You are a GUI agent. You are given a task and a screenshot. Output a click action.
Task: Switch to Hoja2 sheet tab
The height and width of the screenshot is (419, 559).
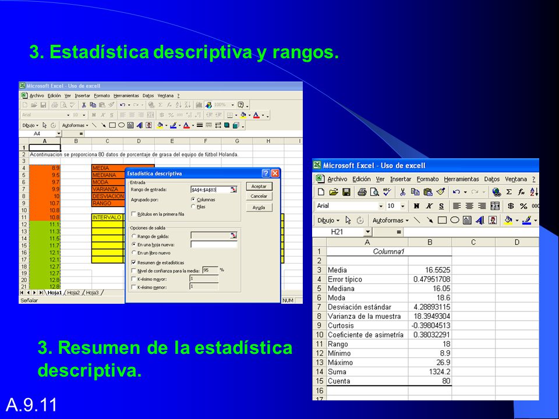point(73,293)
